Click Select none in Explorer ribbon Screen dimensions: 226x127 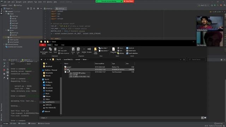131,51
